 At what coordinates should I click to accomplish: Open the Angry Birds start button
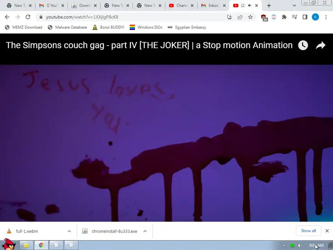(x=9, y=244)
